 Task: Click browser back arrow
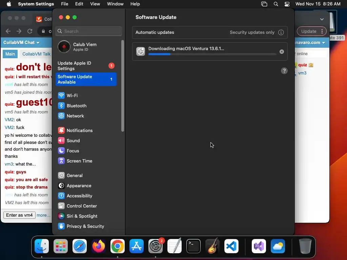point(8,31)
